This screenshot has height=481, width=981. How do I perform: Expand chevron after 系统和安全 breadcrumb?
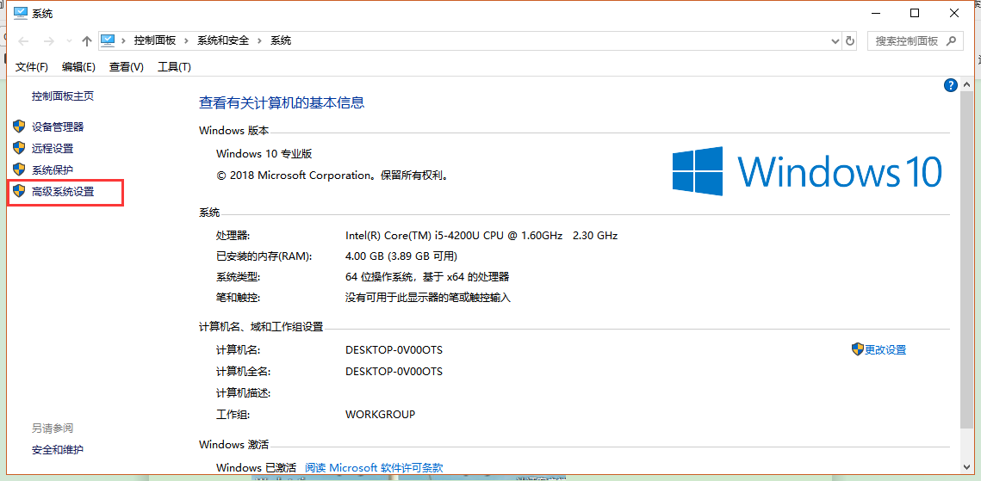coord(259,41)
